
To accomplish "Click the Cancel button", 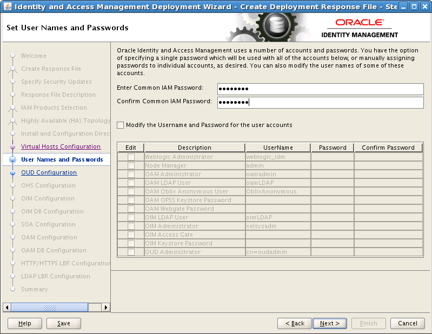I will 407,323.
